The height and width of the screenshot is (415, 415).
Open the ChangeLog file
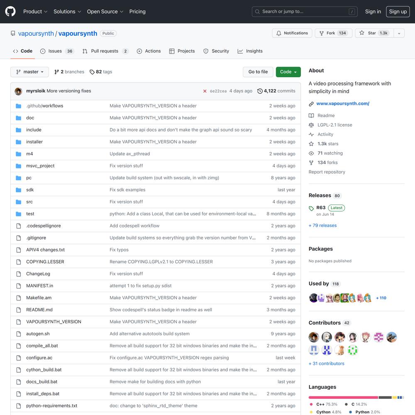(x=38, y=274)
